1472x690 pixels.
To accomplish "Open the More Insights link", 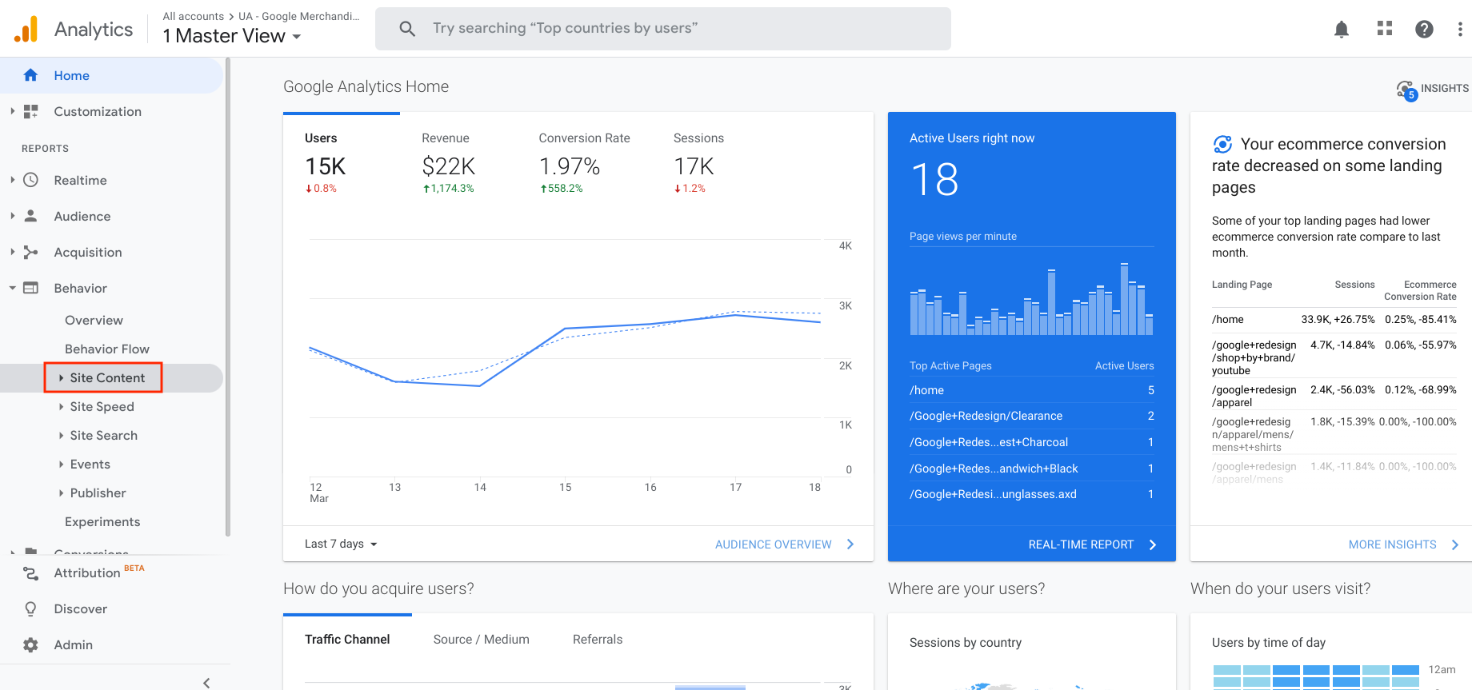I will (x=1392, y=544).
